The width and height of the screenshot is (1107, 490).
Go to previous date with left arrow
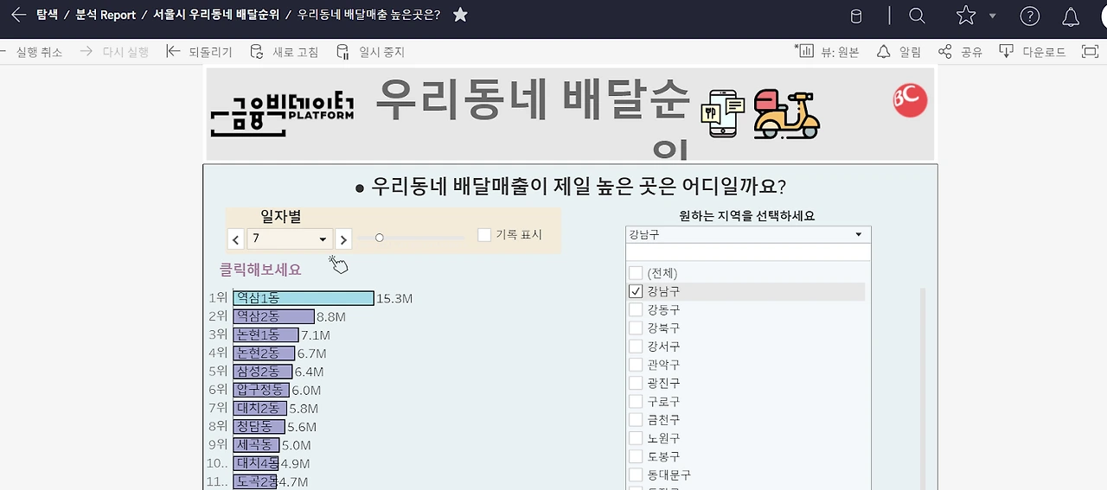tap(236, 239)
